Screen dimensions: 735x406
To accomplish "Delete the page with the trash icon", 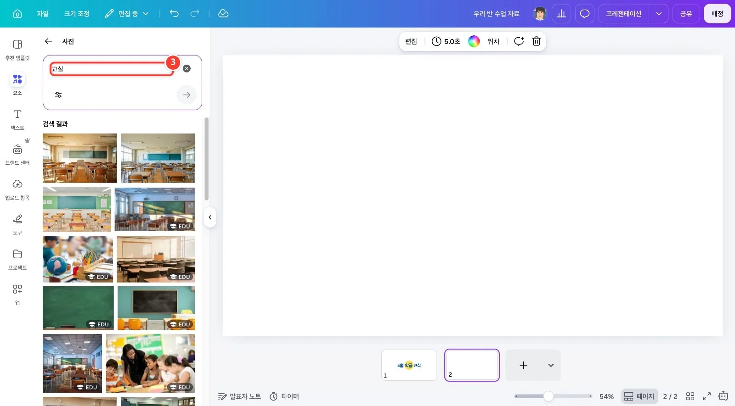I will (536, 41).
